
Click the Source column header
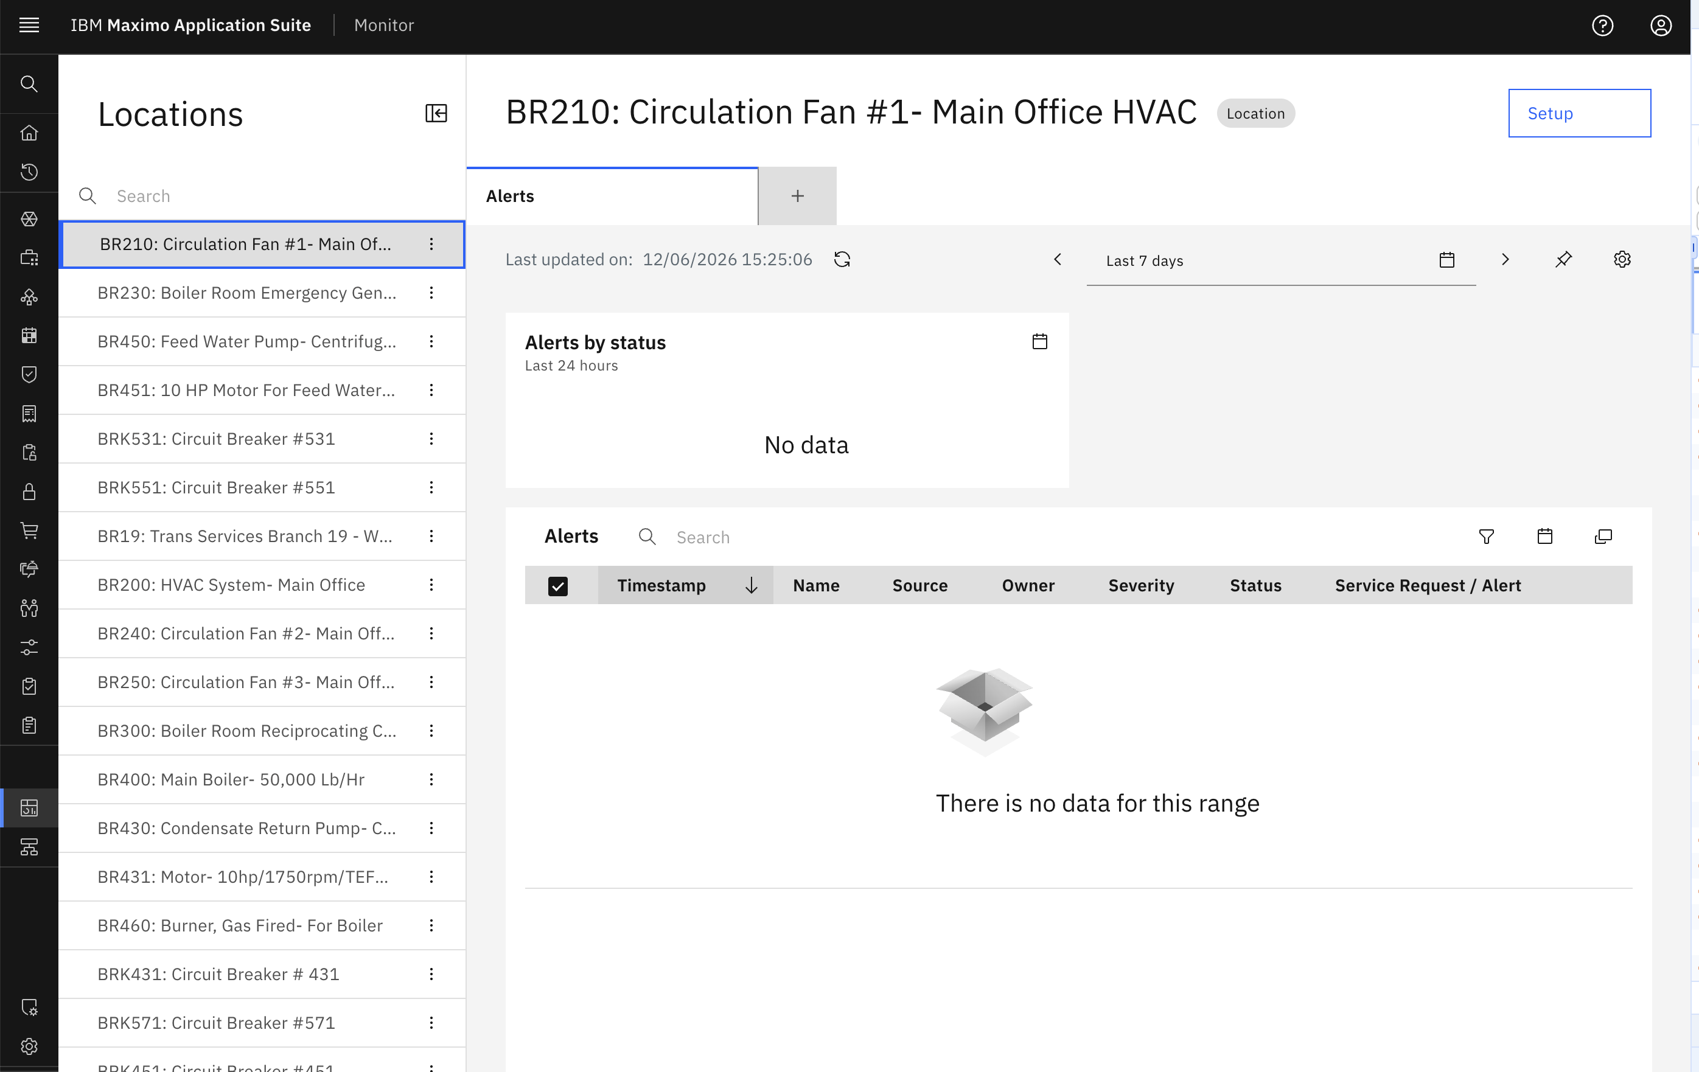point(919,585)
